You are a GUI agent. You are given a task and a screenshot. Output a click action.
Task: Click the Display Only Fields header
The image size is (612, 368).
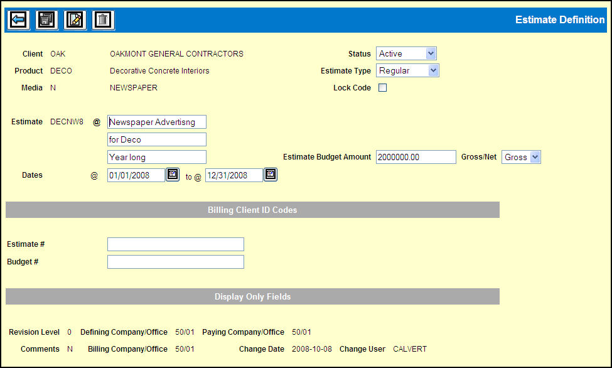coord(252,296)
